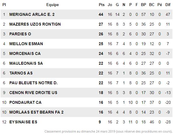Click the Pts column header
This screenshot has height=136, width=173.
click(102, 5)
